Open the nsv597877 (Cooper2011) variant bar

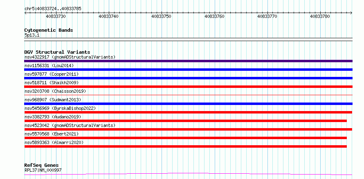tap(188, 78)
